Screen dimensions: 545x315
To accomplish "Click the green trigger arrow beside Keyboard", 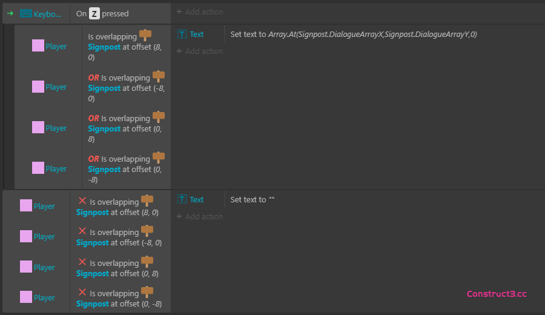I will (x=10, y=13).
